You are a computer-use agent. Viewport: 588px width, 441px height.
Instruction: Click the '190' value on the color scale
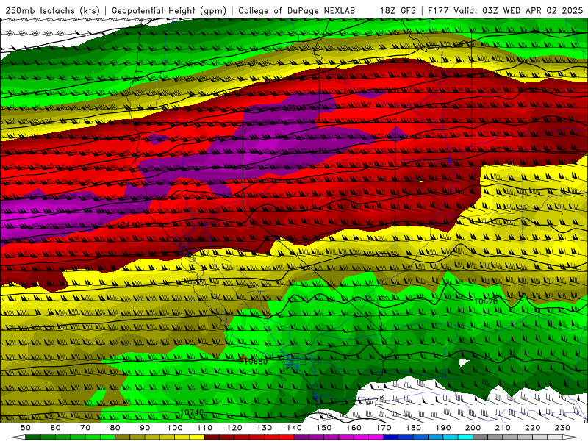[x=443, y=428]
